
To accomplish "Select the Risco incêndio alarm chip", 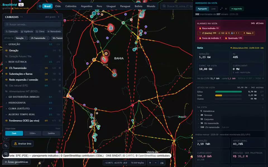I will (x=209, y=28).
